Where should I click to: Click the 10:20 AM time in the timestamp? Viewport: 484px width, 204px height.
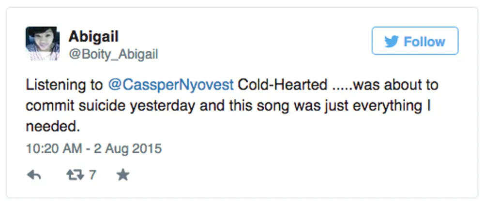pyautogui.click(x=53, y=148)
